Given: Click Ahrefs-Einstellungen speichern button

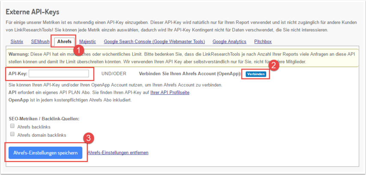Looking at the screenshot, I should (45, 153).
